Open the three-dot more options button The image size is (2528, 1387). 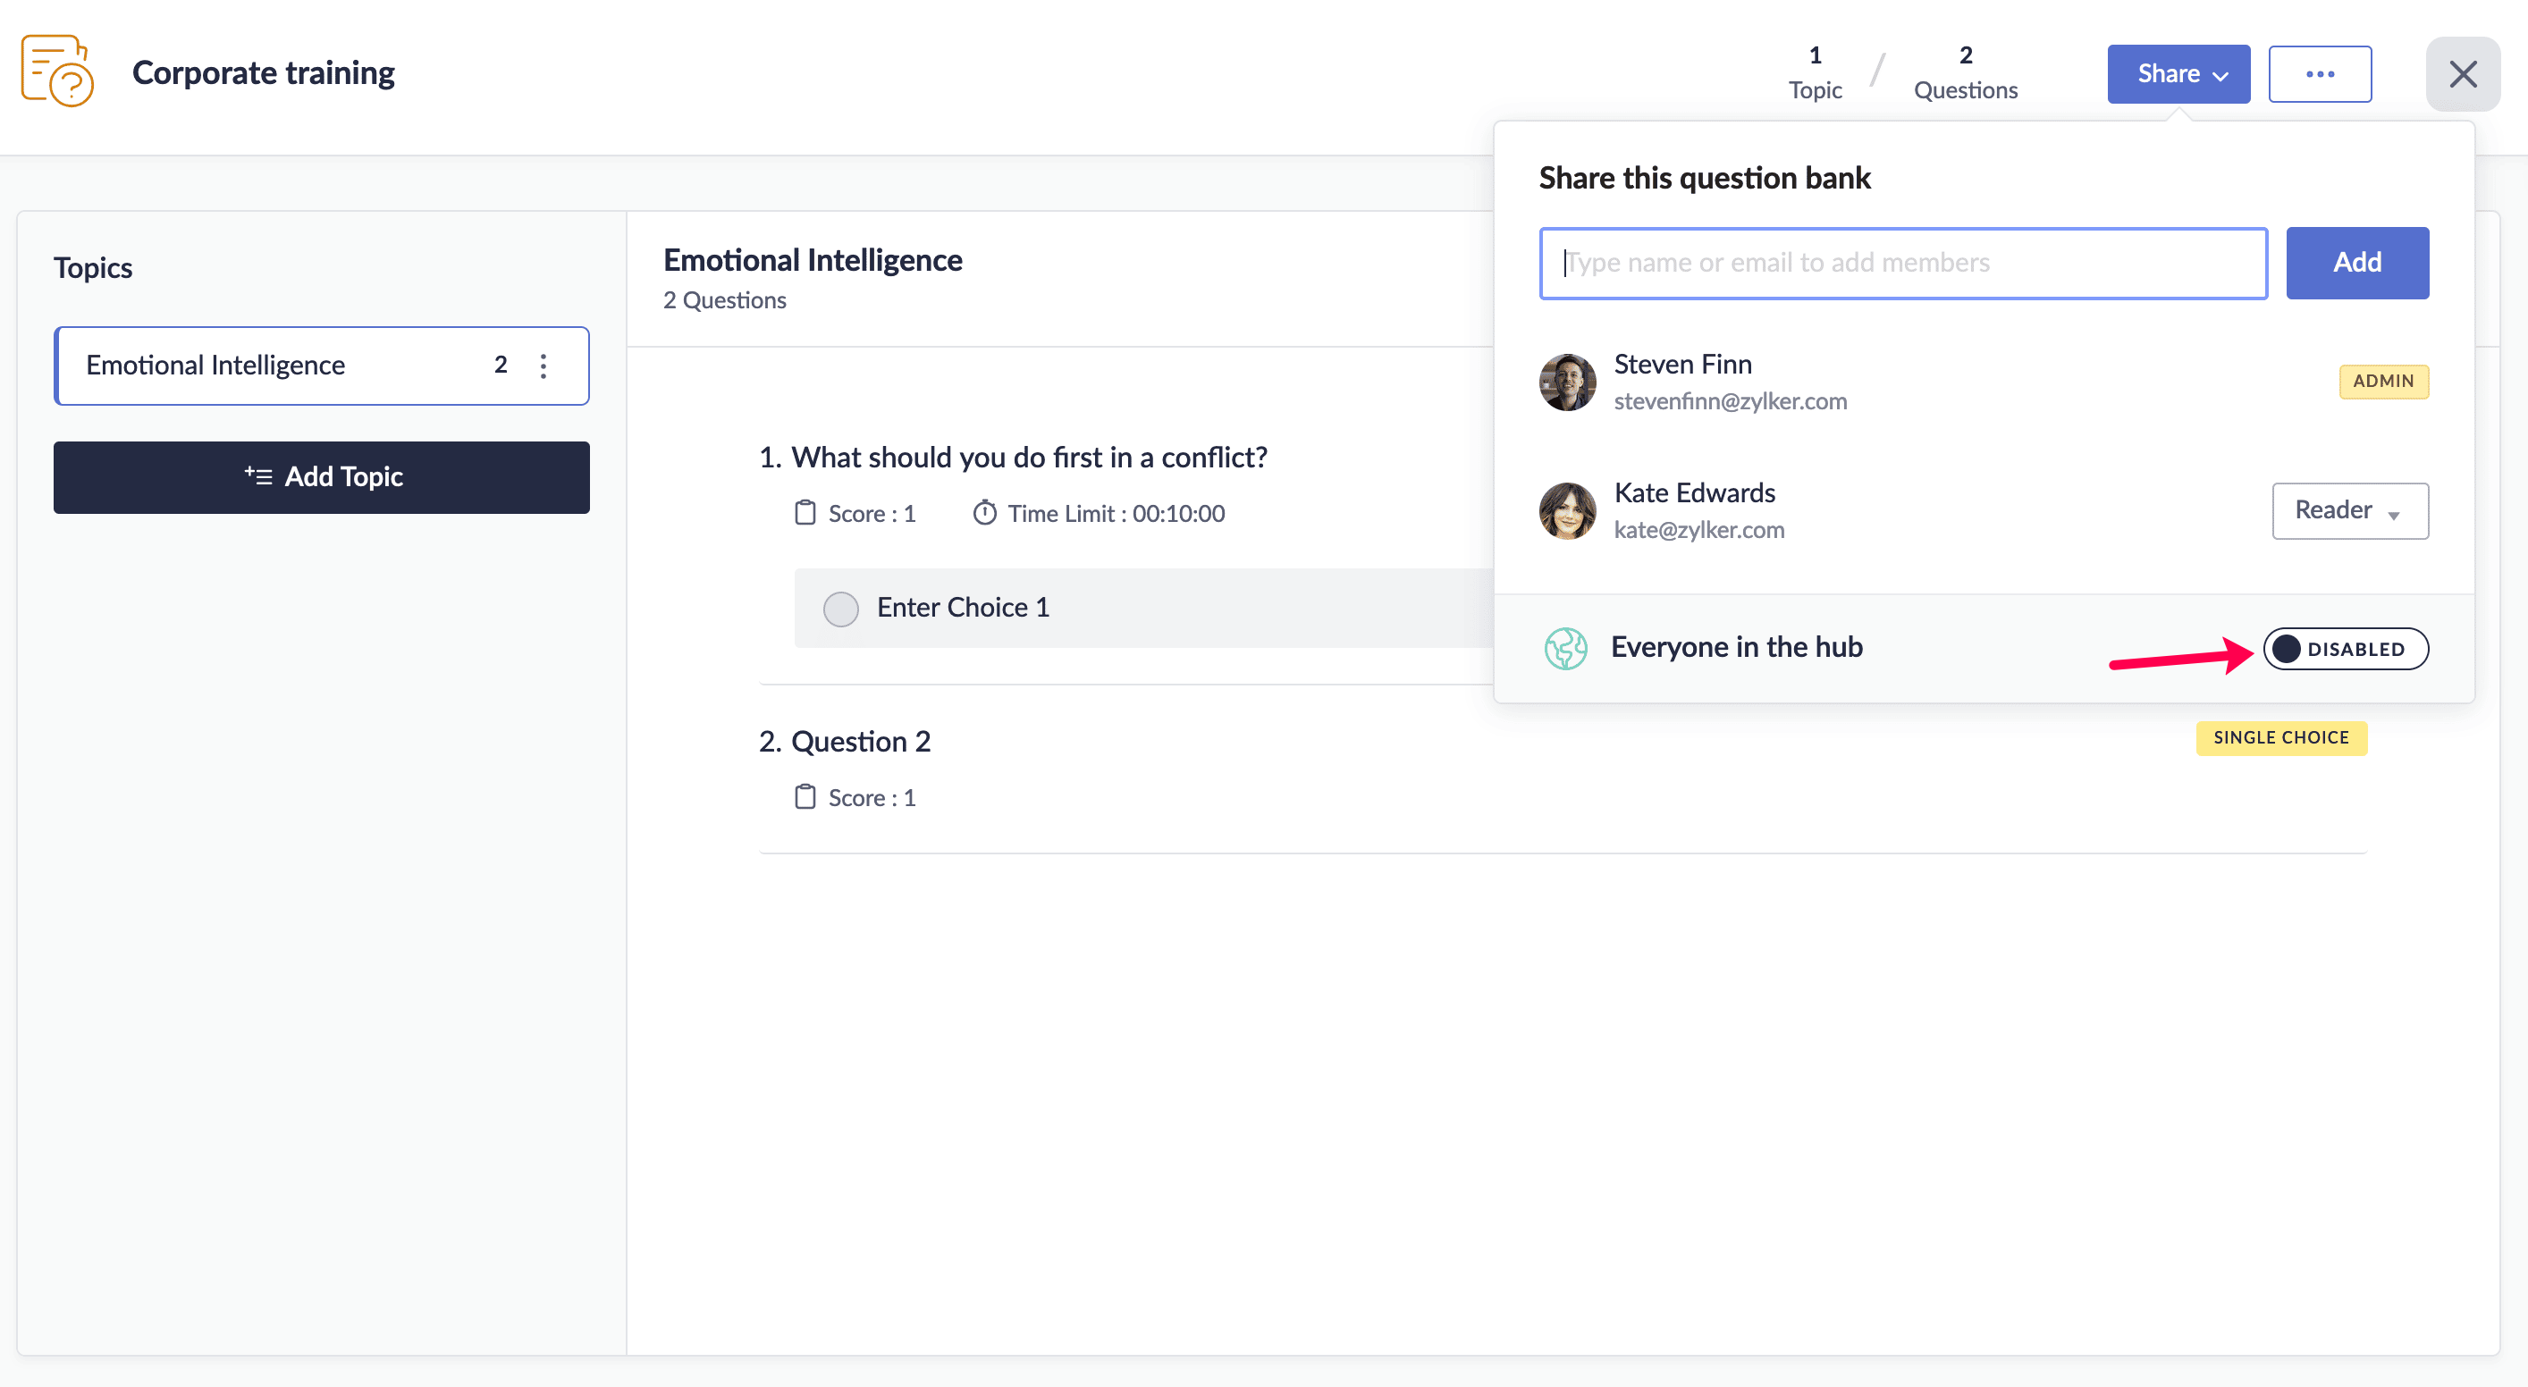tap(2319, 73)
